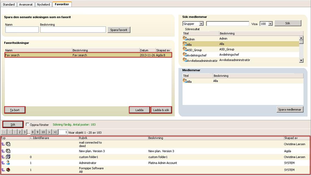
Task: Select the Favoriter tab
Action: pos(62,4)
